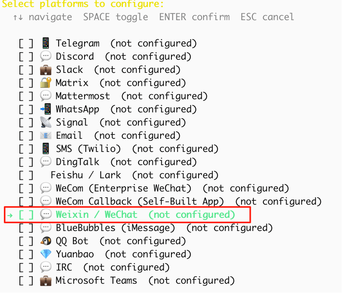Enable the IRC checkbox

tap(26, 267)
